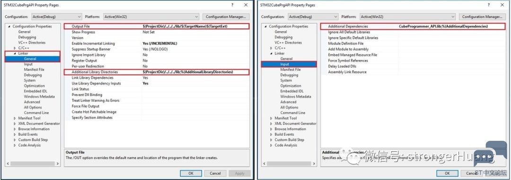Screen dimensions: 511x180
Task: Open Platform dropdown in right dialog
Action: point(407,17)
